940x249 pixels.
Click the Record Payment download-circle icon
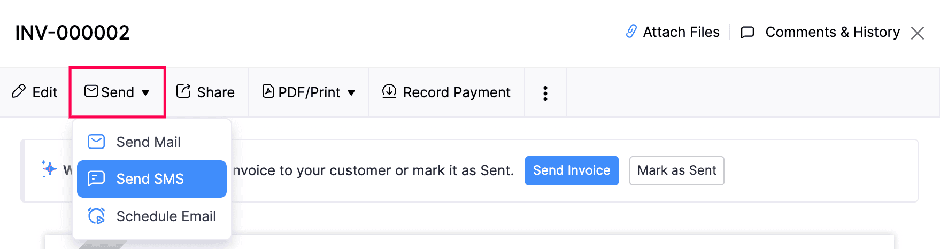tap(389, 91)
